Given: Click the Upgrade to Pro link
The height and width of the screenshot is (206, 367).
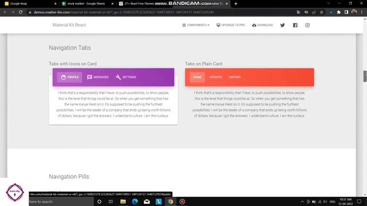Looking at the screenshot, I should pos(231,25).
